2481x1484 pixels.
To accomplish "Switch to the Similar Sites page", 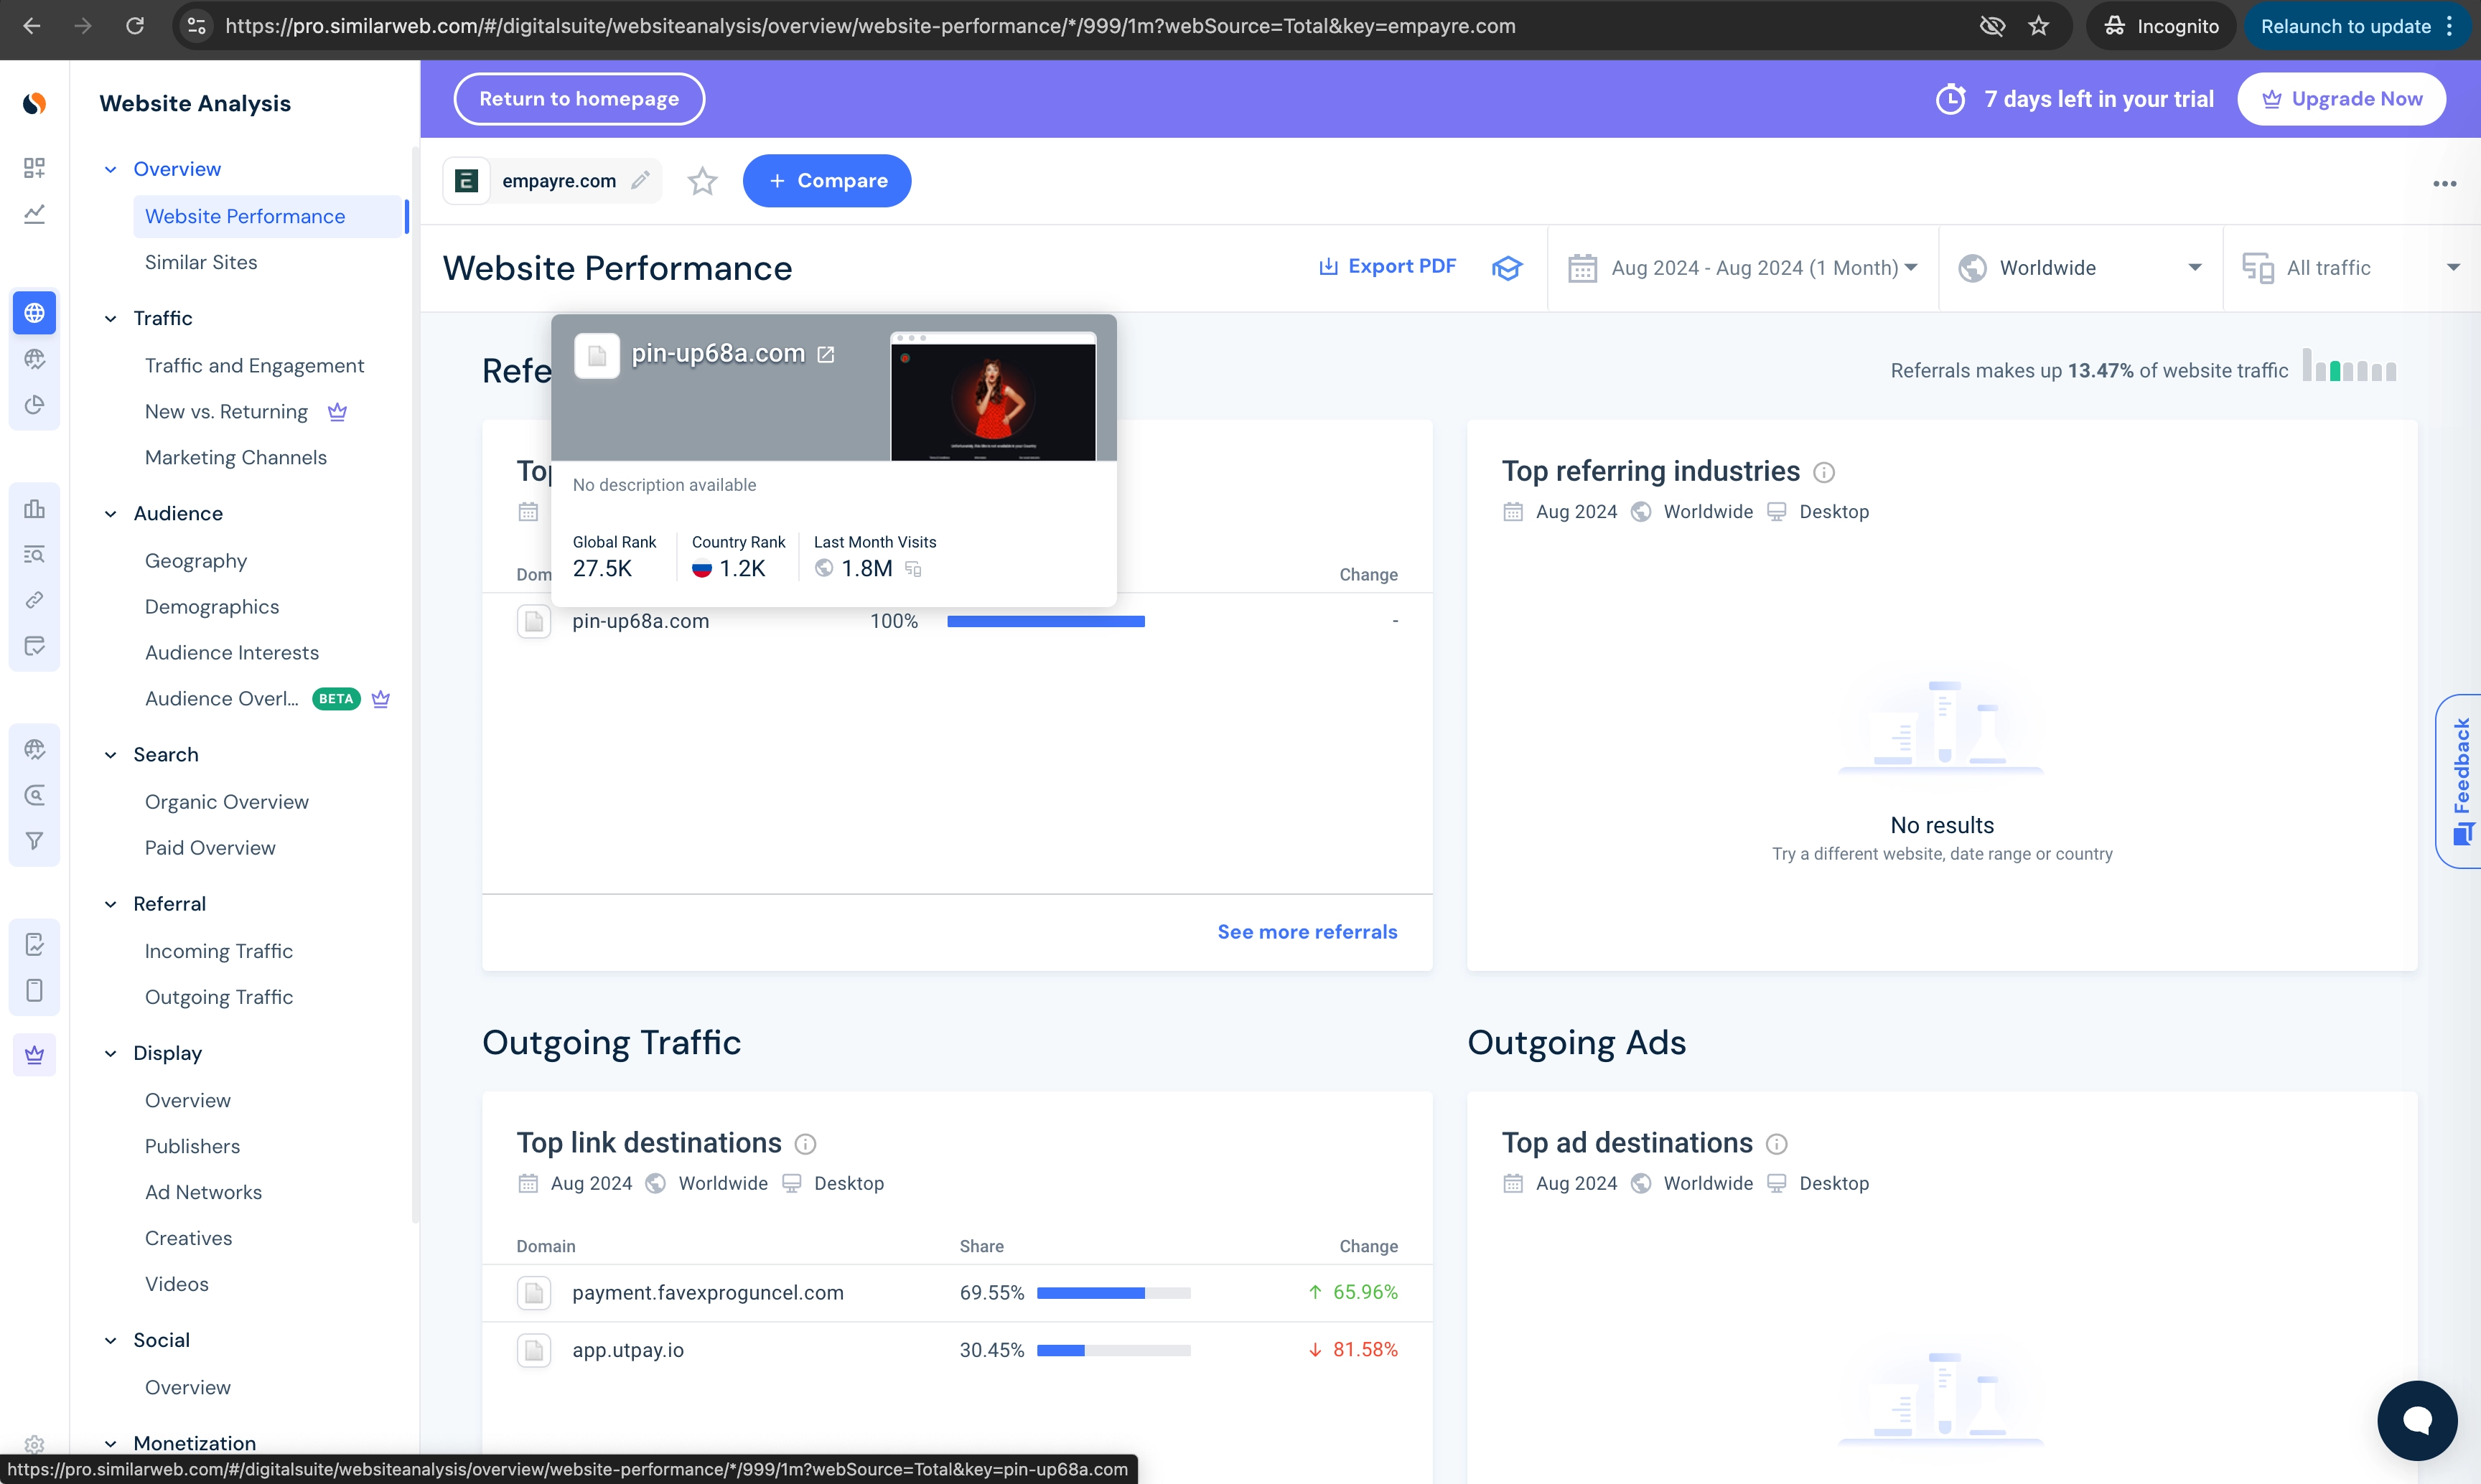I will pos(200,262).
